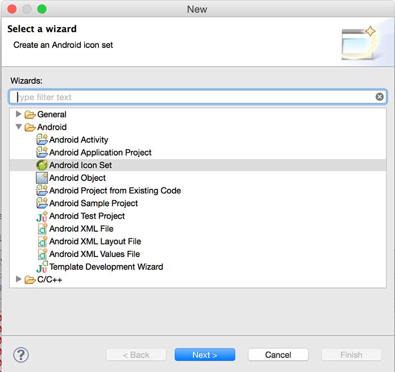Click the disabled Finish button

point(352,355)
